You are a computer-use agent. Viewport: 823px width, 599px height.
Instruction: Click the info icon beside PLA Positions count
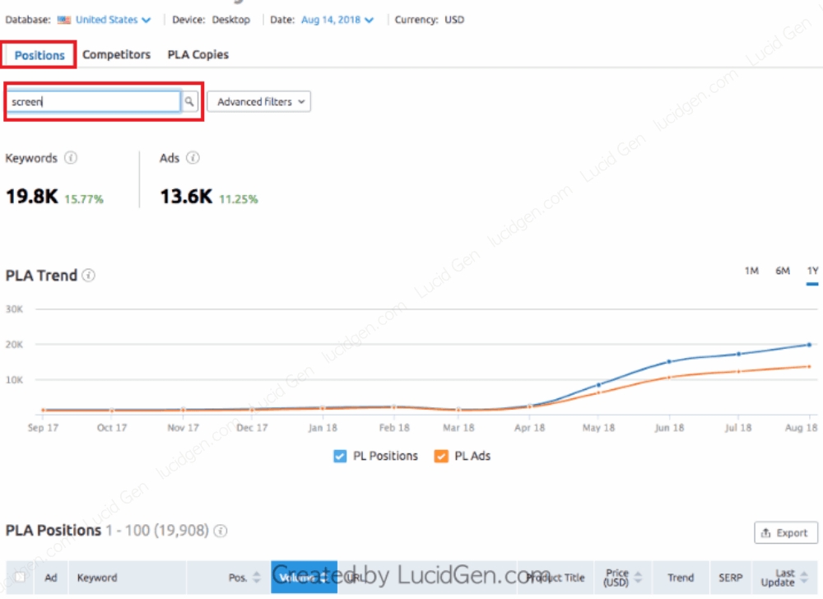[221, 531]
